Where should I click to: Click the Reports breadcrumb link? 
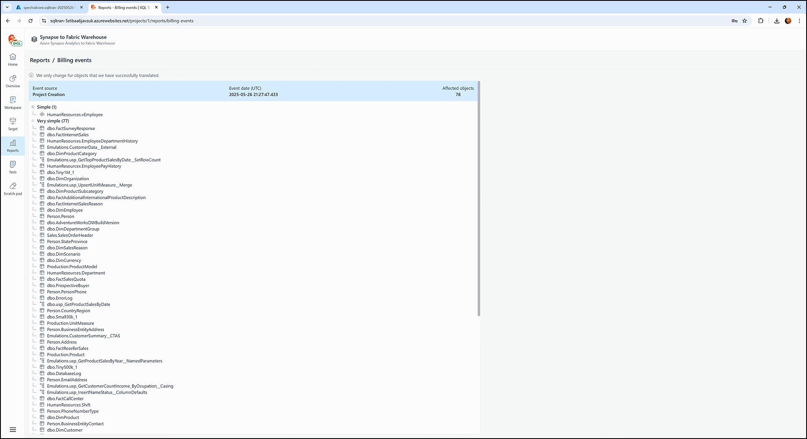40,60
